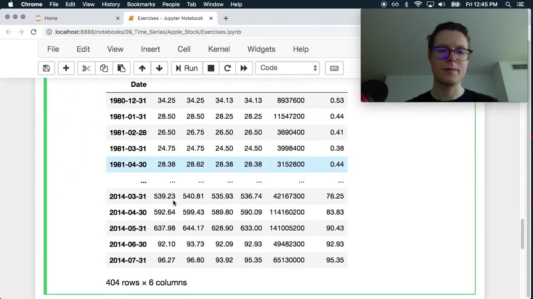533x299 pixels.
Task: Click the Date index header
Action: point(139,84)
